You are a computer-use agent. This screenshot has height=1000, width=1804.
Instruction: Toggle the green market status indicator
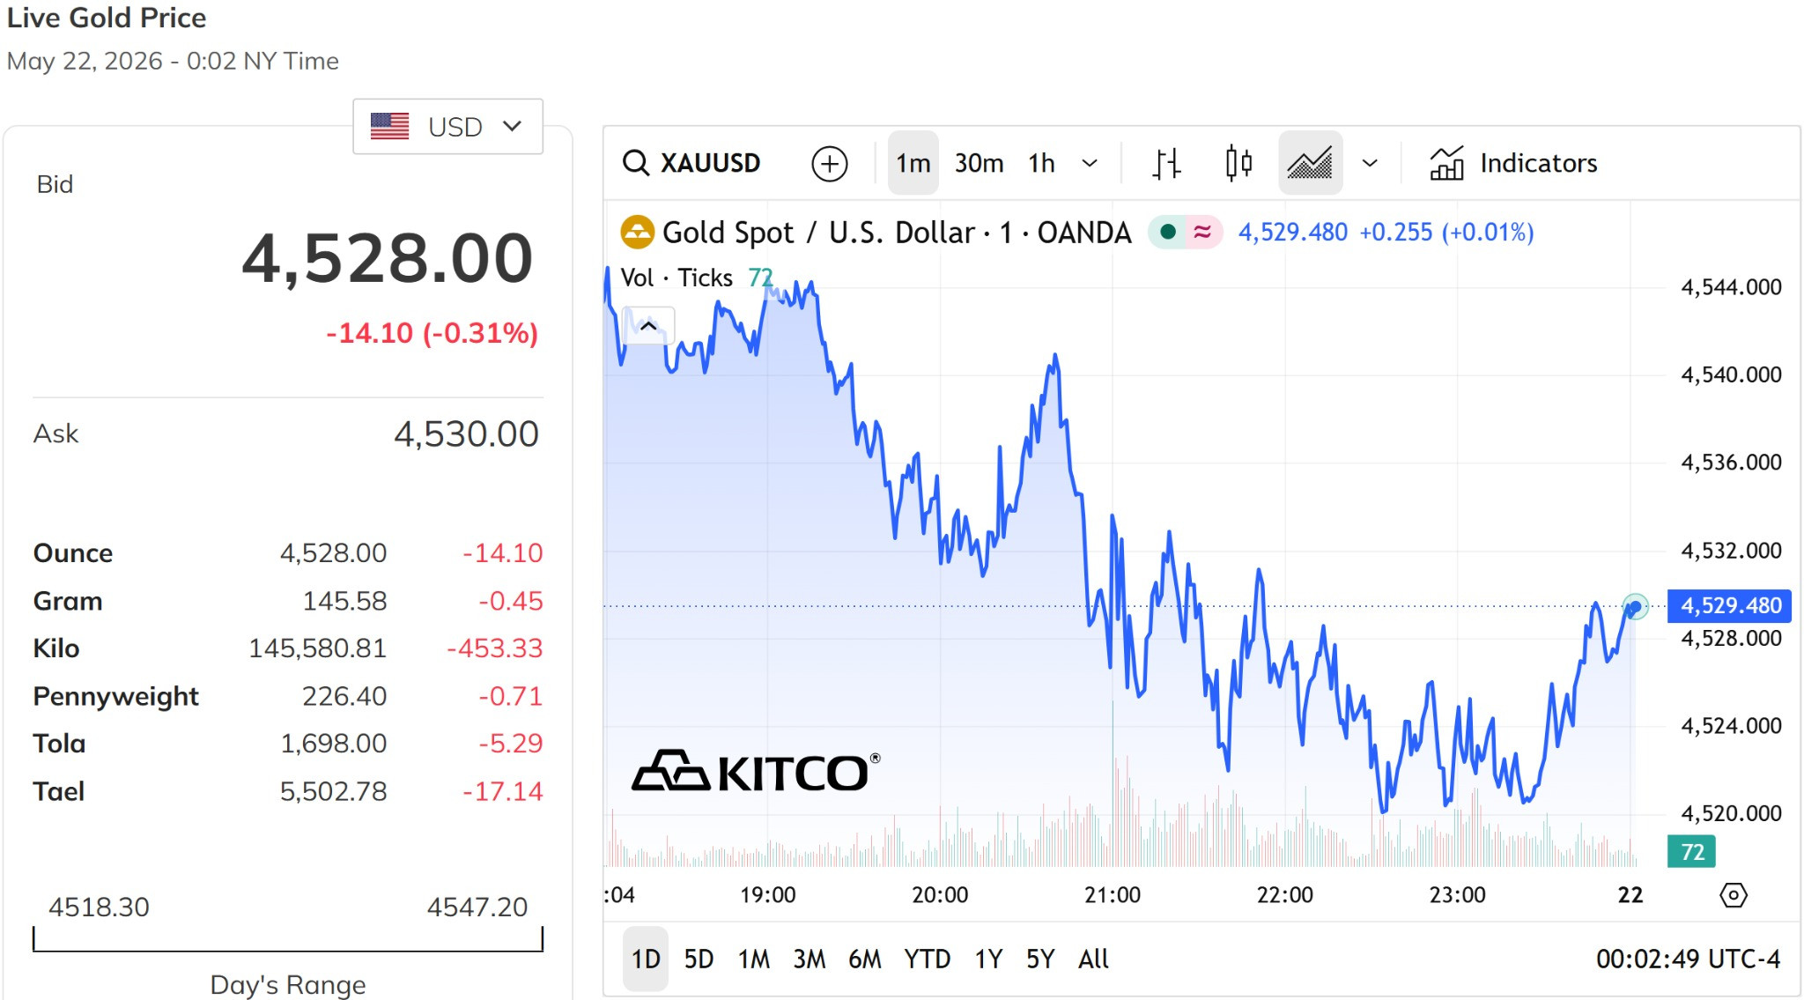click(x=1168, y=232)
